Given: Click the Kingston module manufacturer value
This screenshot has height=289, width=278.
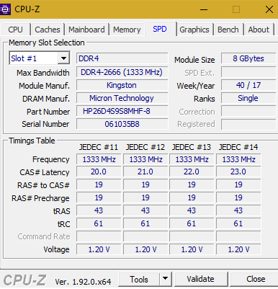Looking at the screenshot, I should pos(122,85).
